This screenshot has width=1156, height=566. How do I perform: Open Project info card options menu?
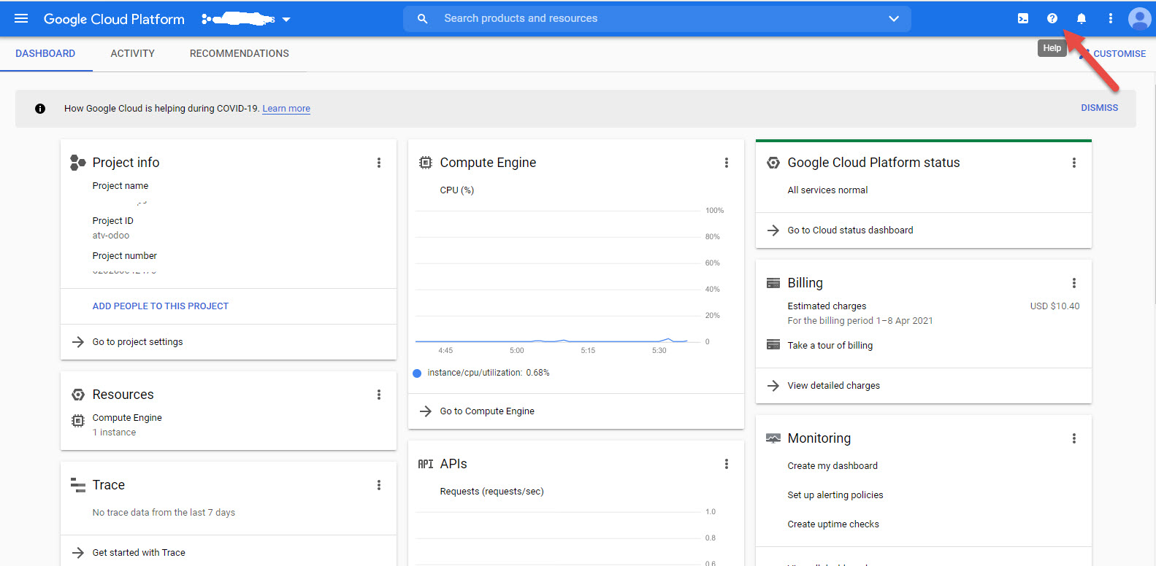[x=379, y=163]
